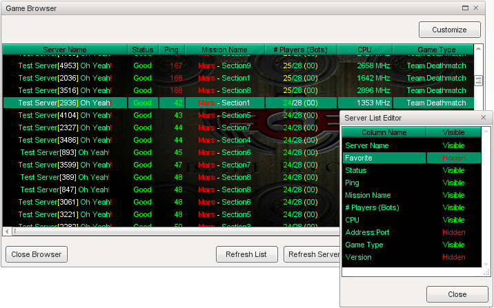Select highlighted Test Server[2936] row

[239, 103]
